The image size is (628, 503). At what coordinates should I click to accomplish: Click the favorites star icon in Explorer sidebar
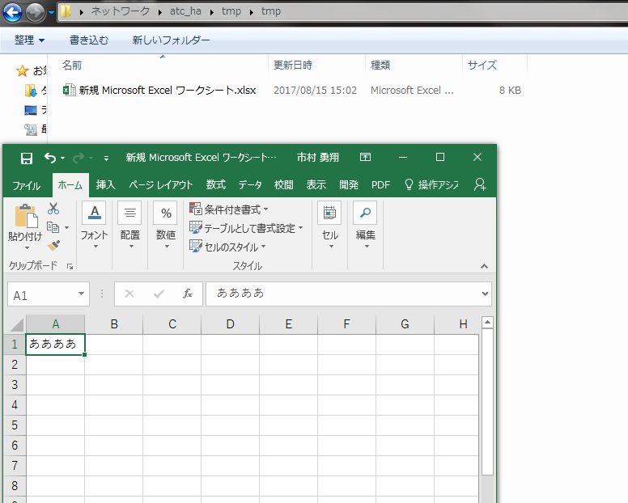click(x=23, y=71)
